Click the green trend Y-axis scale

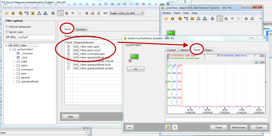click(x=169, y=85)
